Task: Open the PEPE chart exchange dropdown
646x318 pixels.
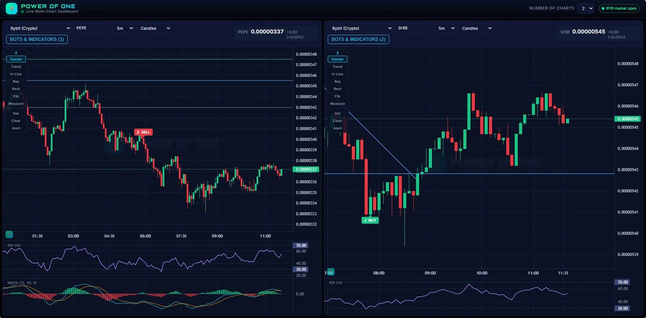Action: 39,29
